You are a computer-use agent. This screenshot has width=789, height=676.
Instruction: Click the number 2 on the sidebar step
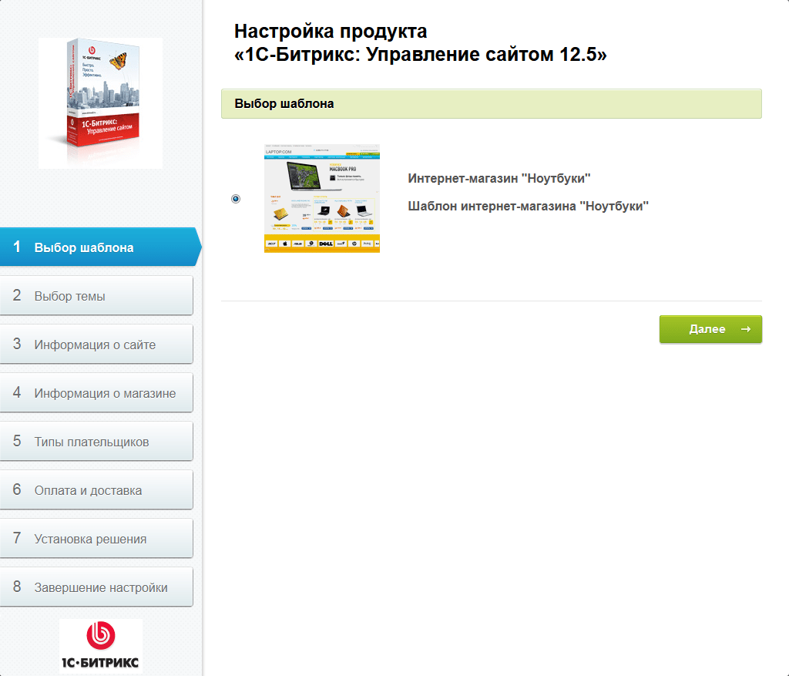click(x=17, y=295)
